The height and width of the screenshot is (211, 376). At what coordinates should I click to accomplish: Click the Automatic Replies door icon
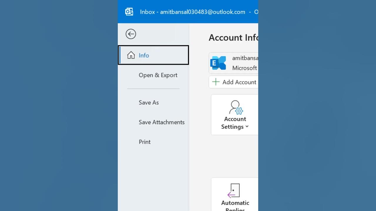pyautogui.click(x=234, y=191)
